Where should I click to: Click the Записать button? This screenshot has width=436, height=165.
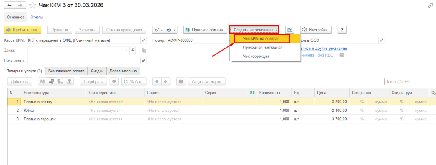[87, 30]
